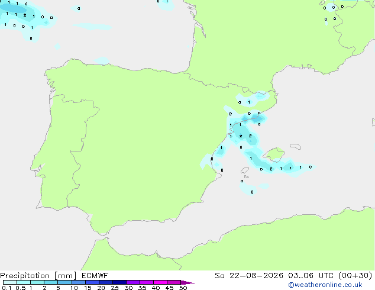Click the legend's purple overflow arrow tip
The width and height of the screenshot is (375, 290).
(187, 282)
